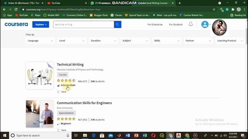Open the Mail app on the taskbar
The image size is (248, 139).
(110, 136)
